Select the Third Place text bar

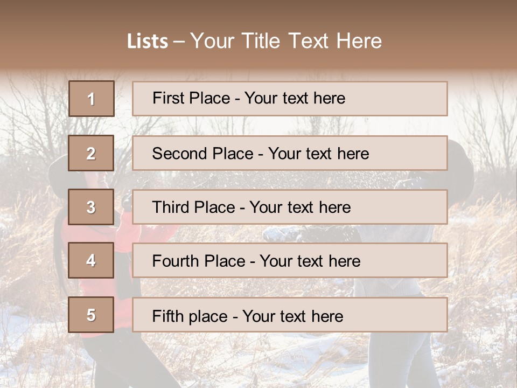pyautogui.click(x=290, y=207)
